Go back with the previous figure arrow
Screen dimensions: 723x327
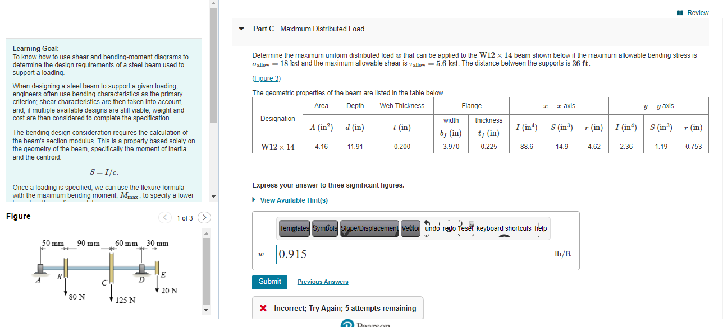[164, 217]
